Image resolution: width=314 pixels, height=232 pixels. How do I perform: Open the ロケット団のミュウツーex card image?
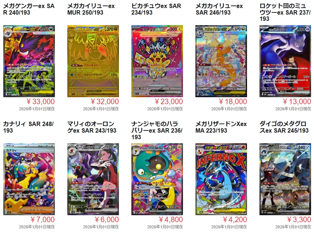pyautogui.click(x=285, y=61)
